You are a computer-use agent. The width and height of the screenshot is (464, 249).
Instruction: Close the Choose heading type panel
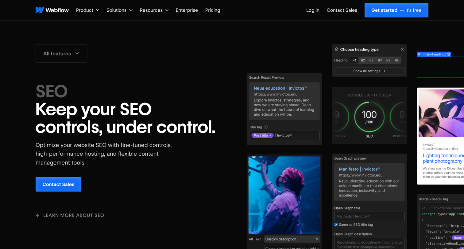click(x=402, y=49)
